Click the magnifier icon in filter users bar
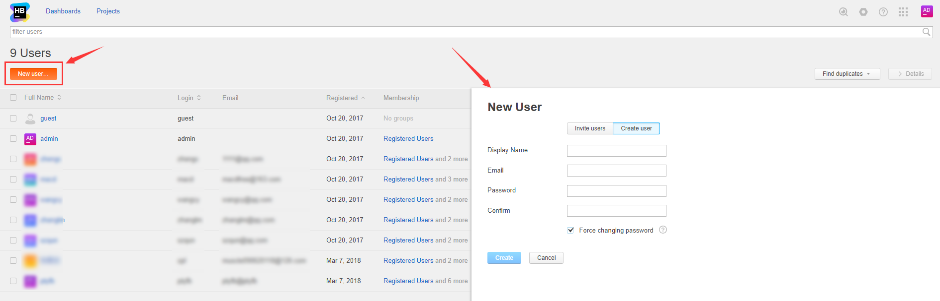Viewport: 940px width, 301px height. tap(926, 32)
